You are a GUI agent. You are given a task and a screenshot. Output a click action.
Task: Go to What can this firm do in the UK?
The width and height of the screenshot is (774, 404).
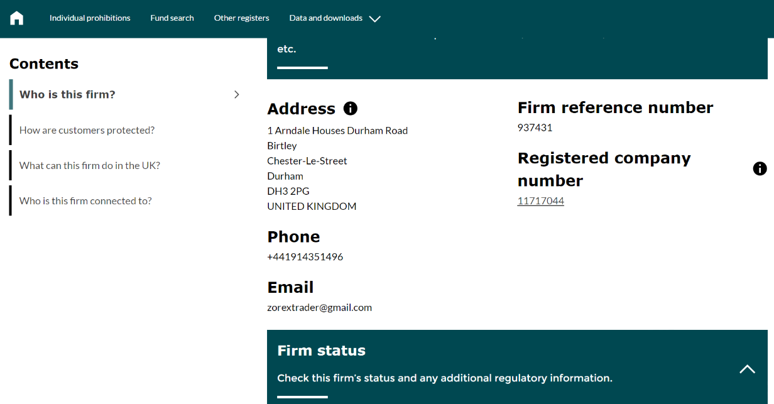click(x=90, y=165)
